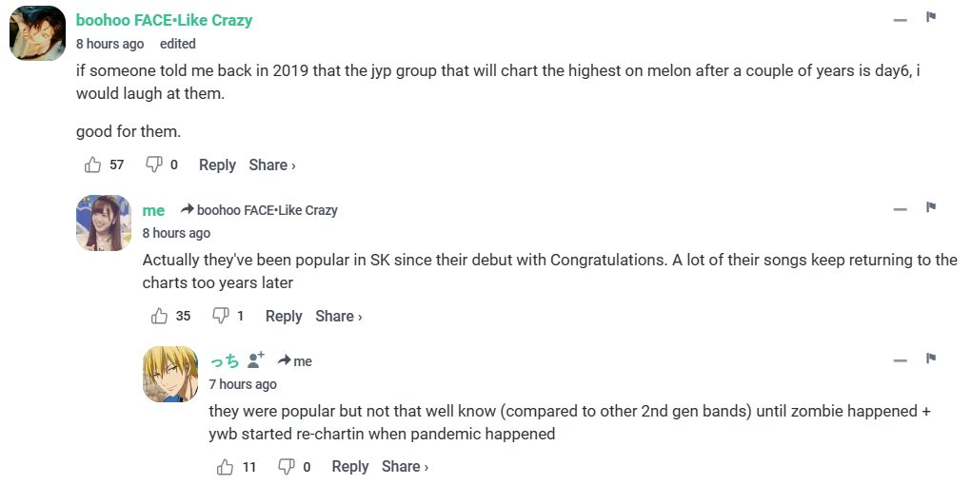Image resolution: width=972 pixels, height=485 pixels.
Task: Reply to っち's comment
Action: tap(349, 466)
